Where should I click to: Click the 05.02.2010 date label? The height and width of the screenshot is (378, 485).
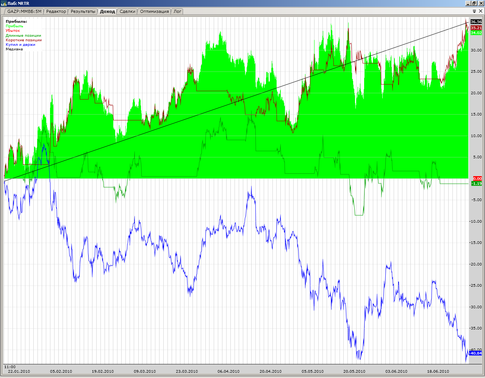coord(61,372)
